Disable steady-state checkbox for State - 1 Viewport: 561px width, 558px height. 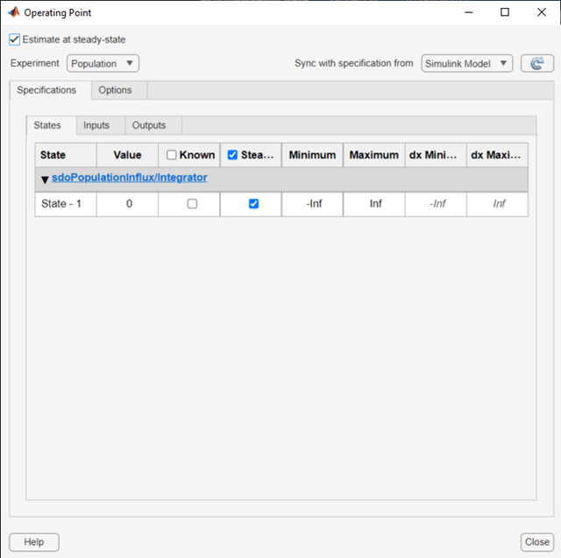click(253, 204)
